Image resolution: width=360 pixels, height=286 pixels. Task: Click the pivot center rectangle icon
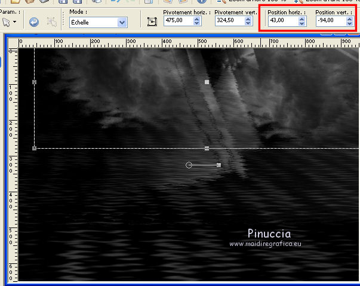coord(152,22)
